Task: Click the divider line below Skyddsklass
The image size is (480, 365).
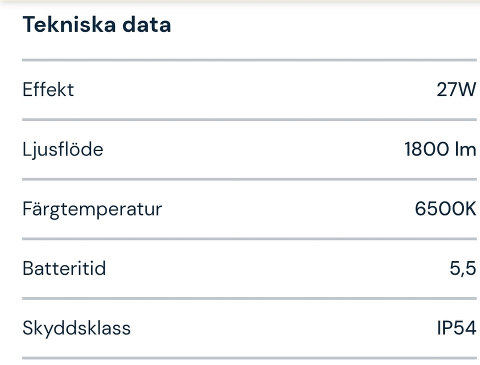Action: (x=249, y=358)
